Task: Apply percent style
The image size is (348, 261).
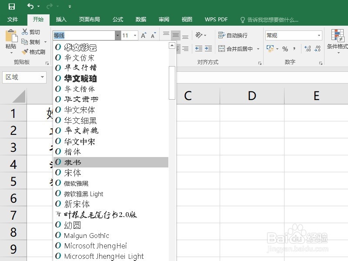Action: 285,49
